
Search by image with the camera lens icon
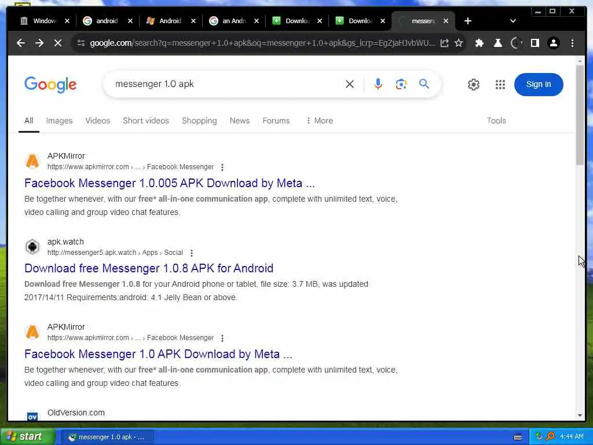(x=401, y=84)
